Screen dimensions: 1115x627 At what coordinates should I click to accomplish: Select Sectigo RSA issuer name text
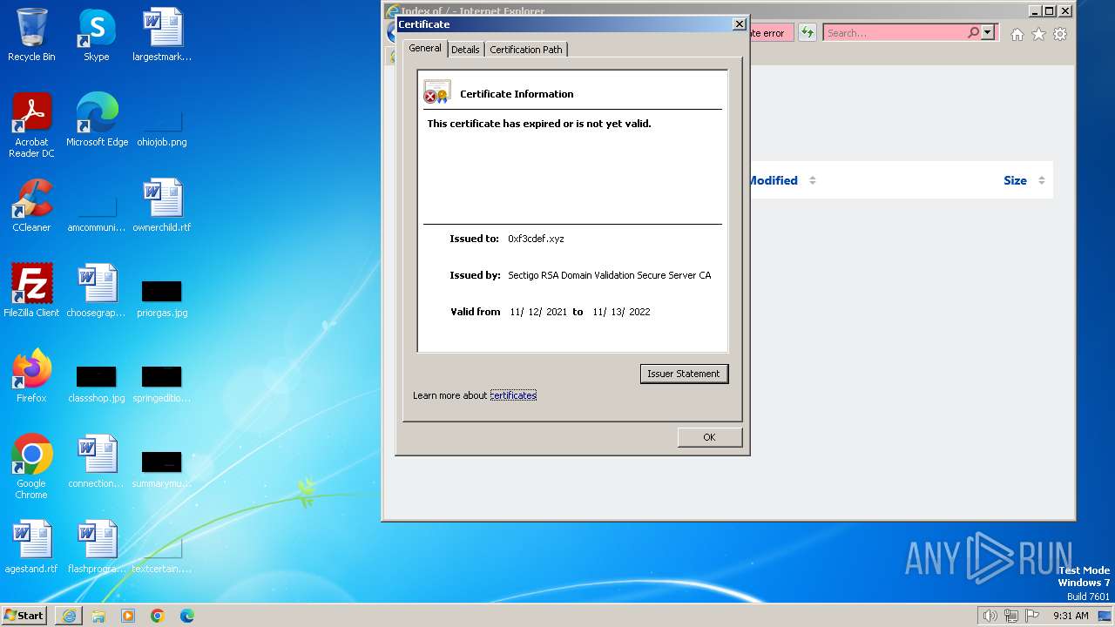coord(609,275)
